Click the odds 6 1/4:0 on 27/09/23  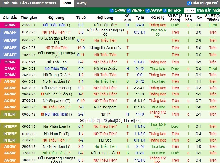[140, 101]
